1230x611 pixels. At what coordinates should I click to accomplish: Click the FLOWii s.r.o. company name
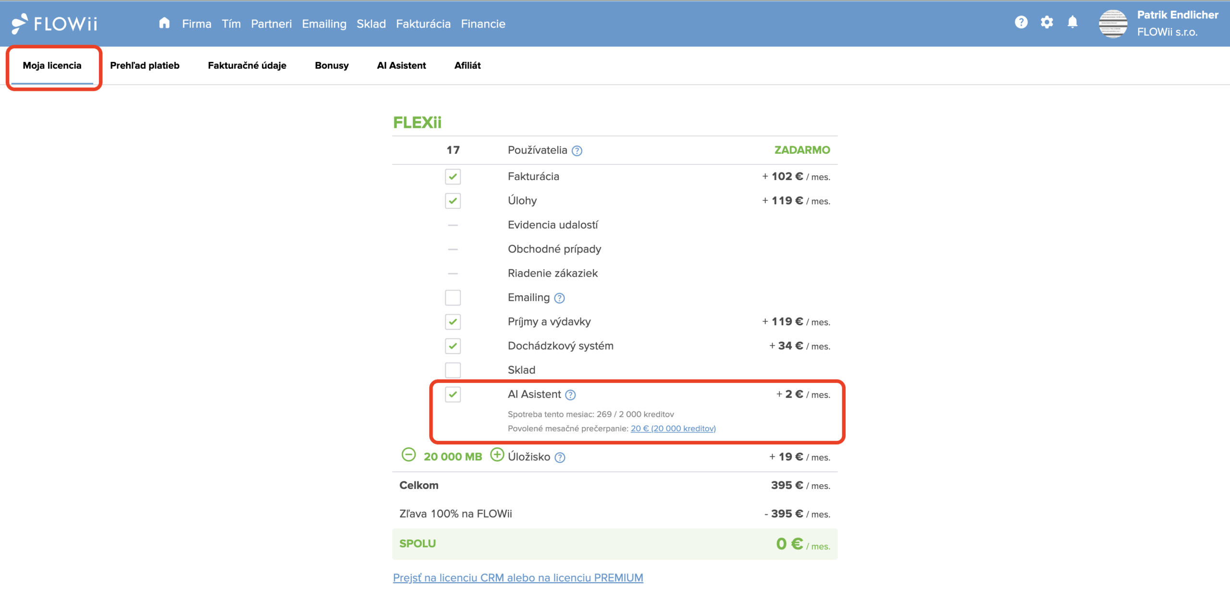pyautogui.click(x=1167, y=32)
